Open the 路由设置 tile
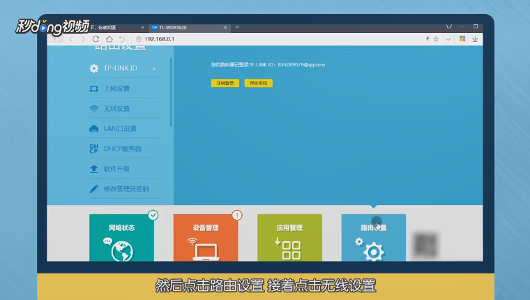The image size is (530, 300). pos(374,238)
